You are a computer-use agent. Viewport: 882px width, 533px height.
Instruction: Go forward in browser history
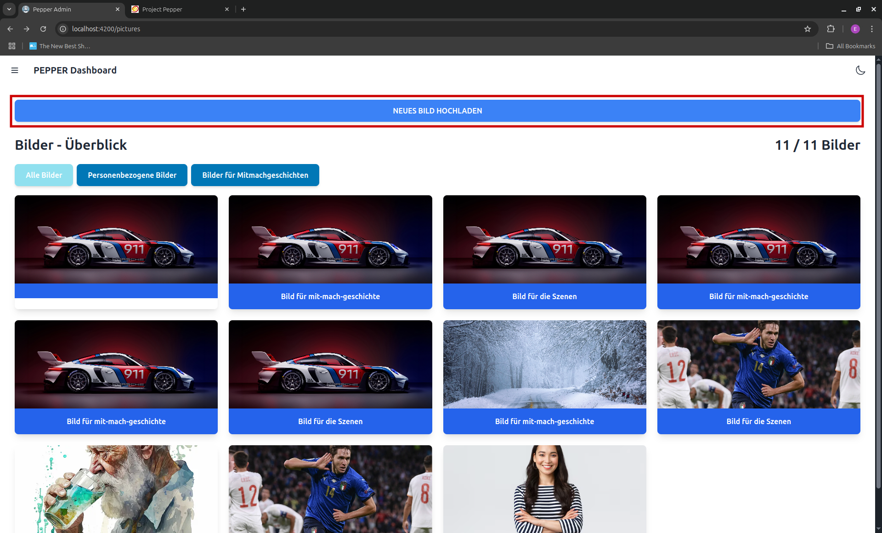(27, 29)
